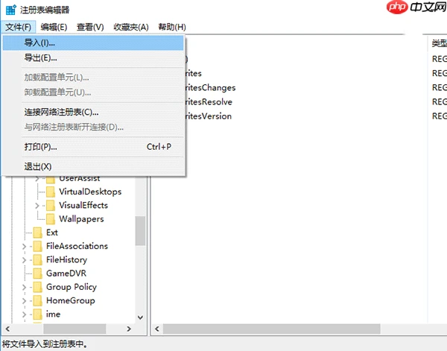447x351 pixels.
Task: Click the registry editor app icon
Action: [11, 10]
